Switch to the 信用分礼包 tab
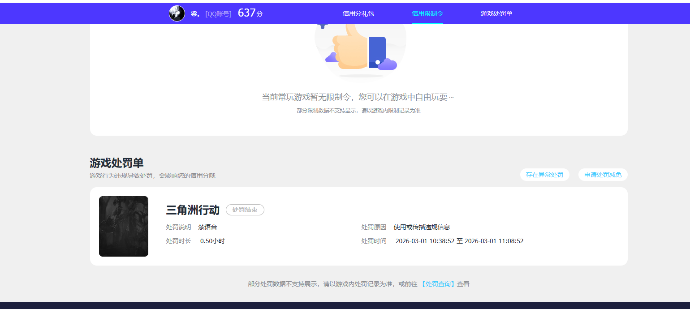690x309 pixels. pos(358,14)
